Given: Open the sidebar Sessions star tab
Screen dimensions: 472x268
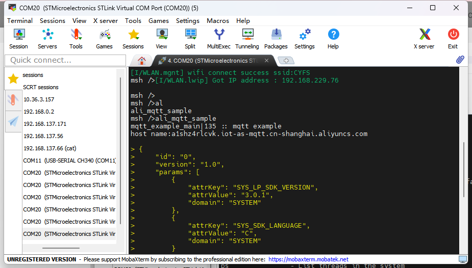Looking at the screenshot, I should point(13,79).
